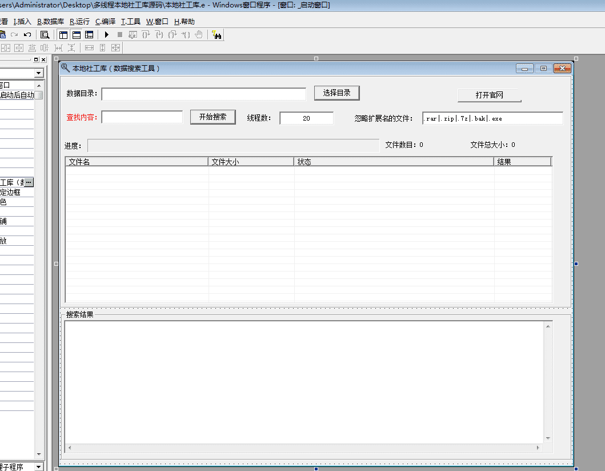Click the 开始搜索 button
Viewport: 605px width, 471px height.
pyautogui.click(x=213, y=117)
